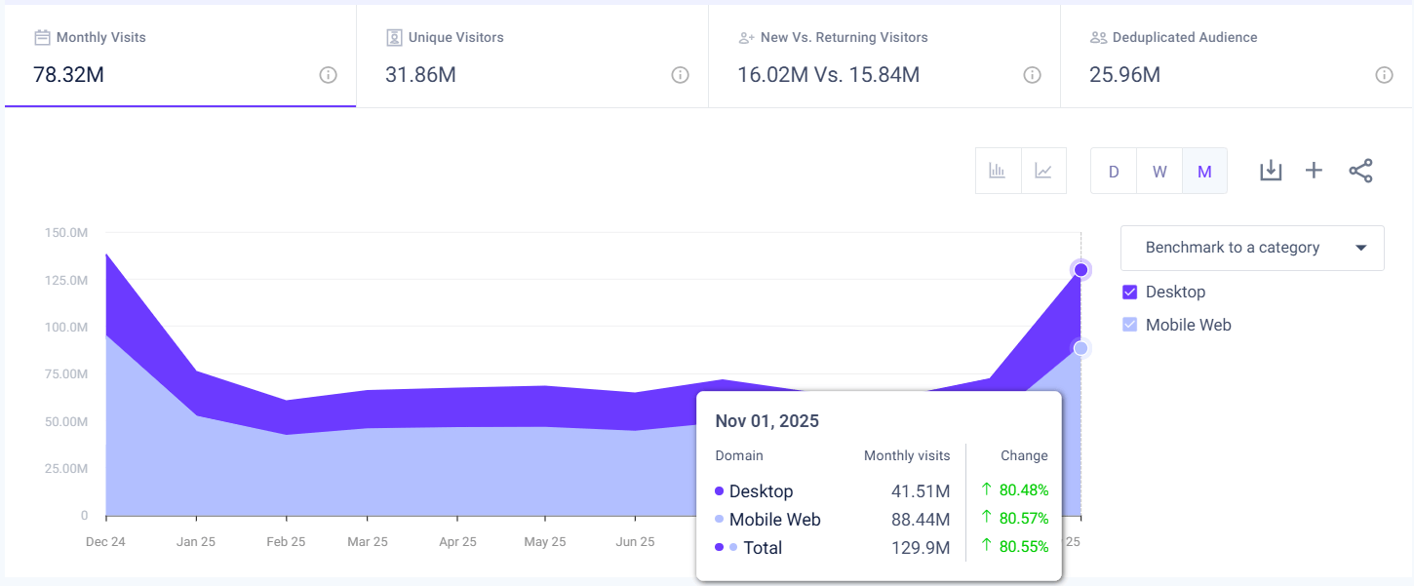
Task: Select the Nov 01 data point marker
Action: (1080, 269)
